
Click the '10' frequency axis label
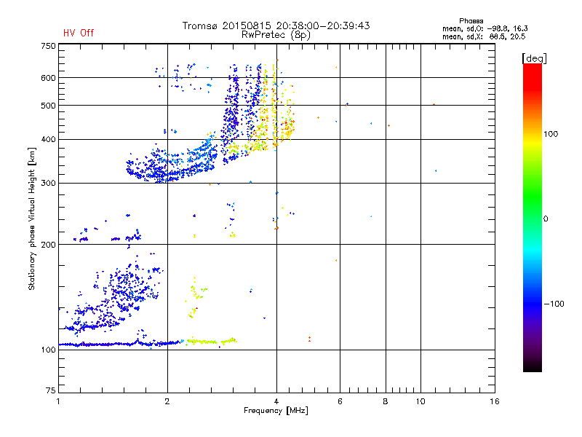click(x=420, y=401)
